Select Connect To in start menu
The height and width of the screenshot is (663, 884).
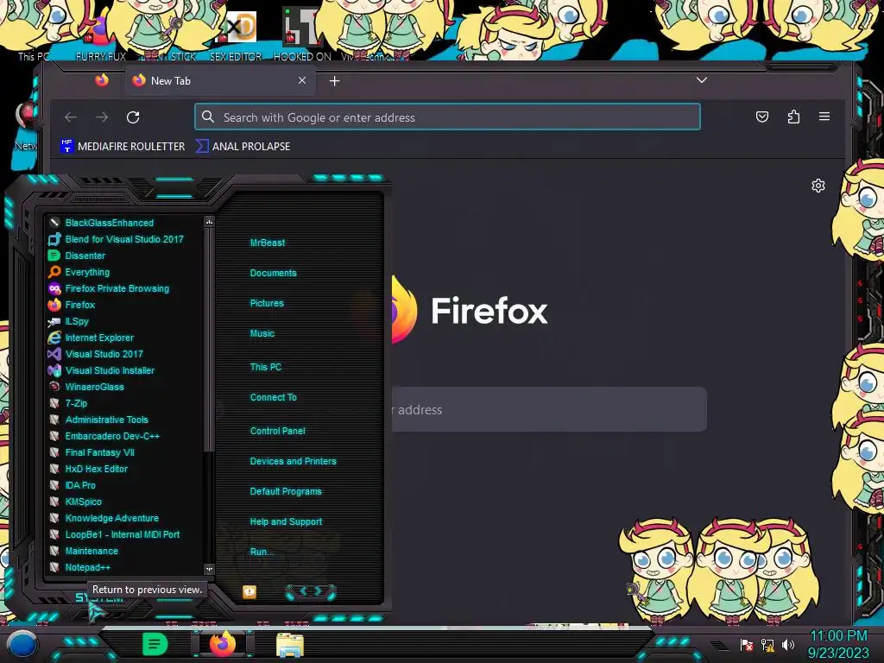click(274, 397)
